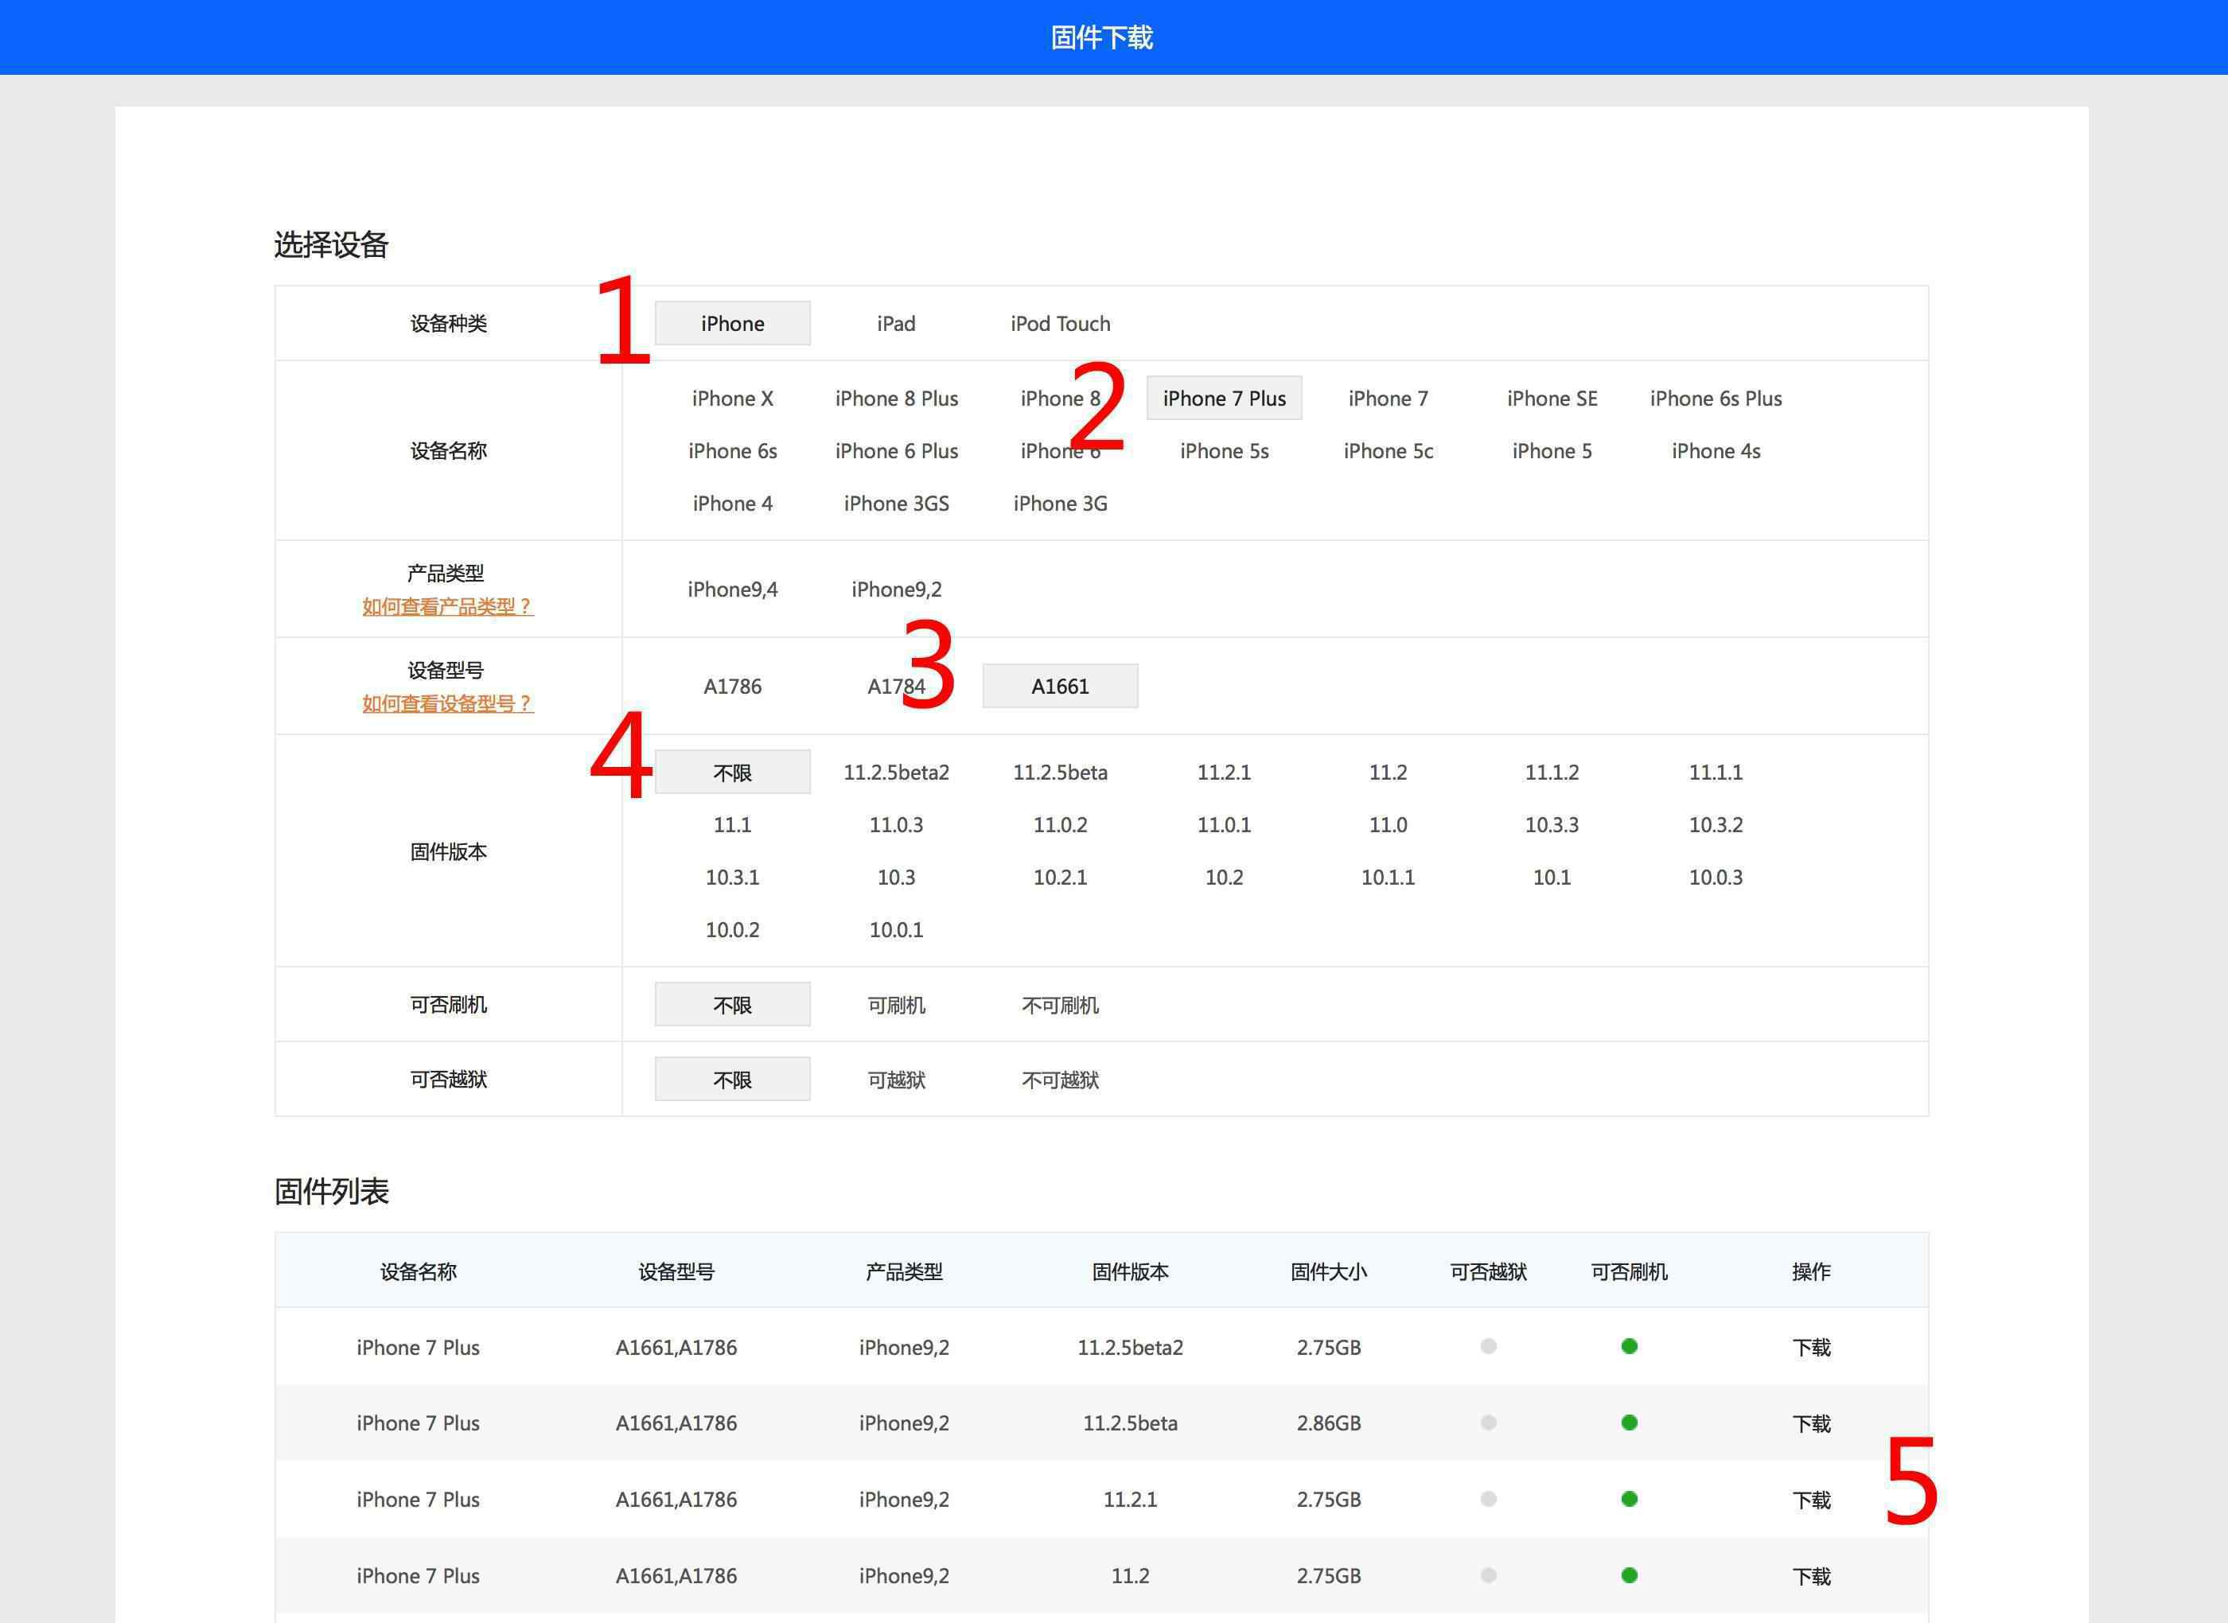2228x1623 pixels.
Task: Filter by firmware version 10.2.1
Action: point(1060,878)
